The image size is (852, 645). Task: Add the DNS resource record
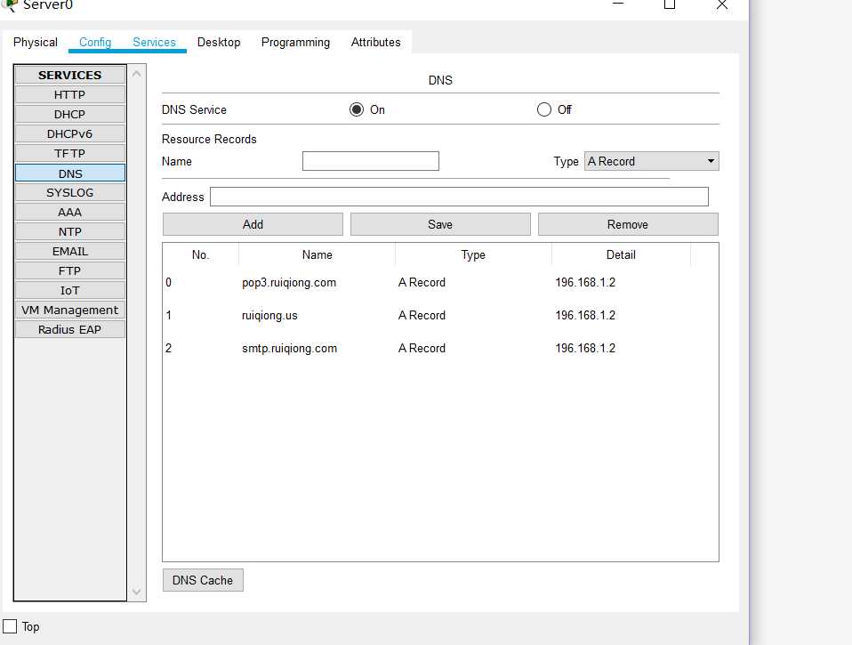click(x=253, y=224)
